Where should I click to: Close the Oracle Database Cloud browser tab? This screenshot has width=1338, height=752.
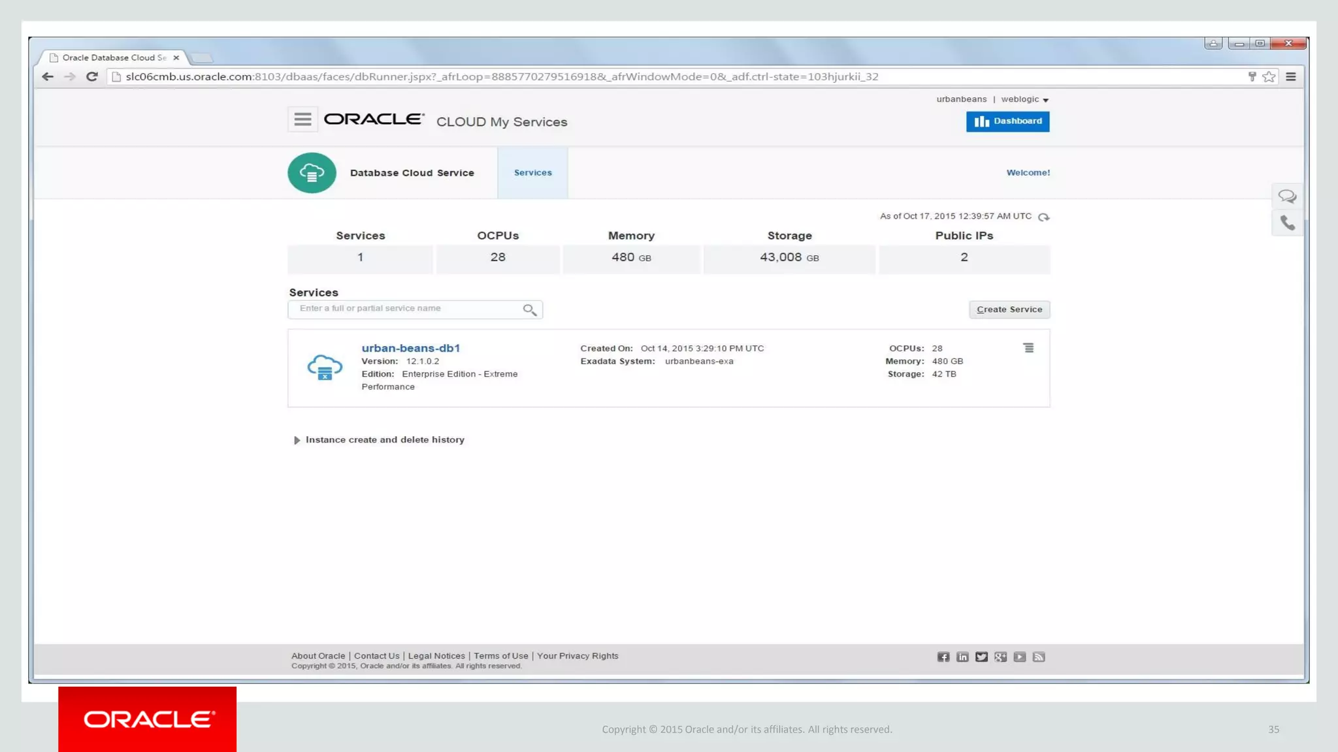tap(176, 58)
